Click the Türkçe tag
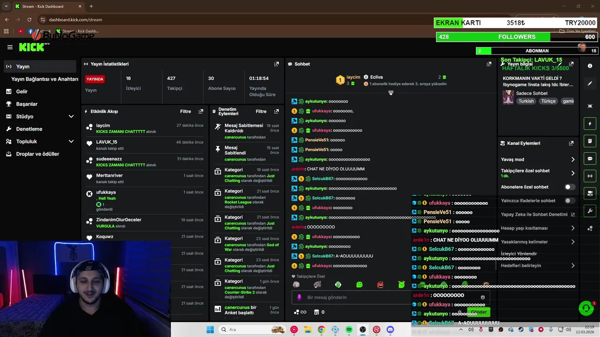This screenshot has height=337, width=600. pos(548,101)
